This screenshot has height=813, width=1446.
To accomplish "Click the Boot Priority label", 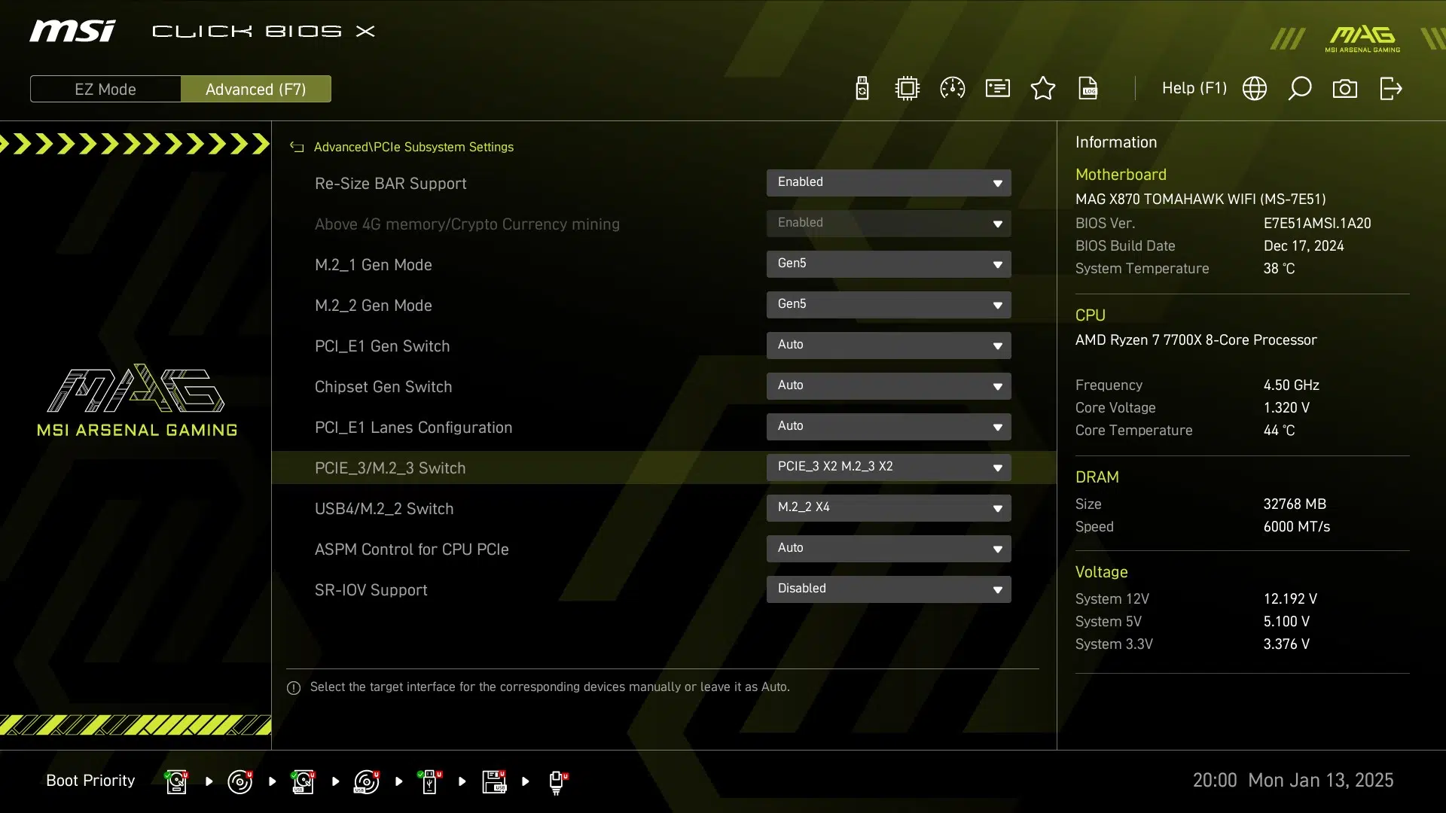I will coord(90,781).
